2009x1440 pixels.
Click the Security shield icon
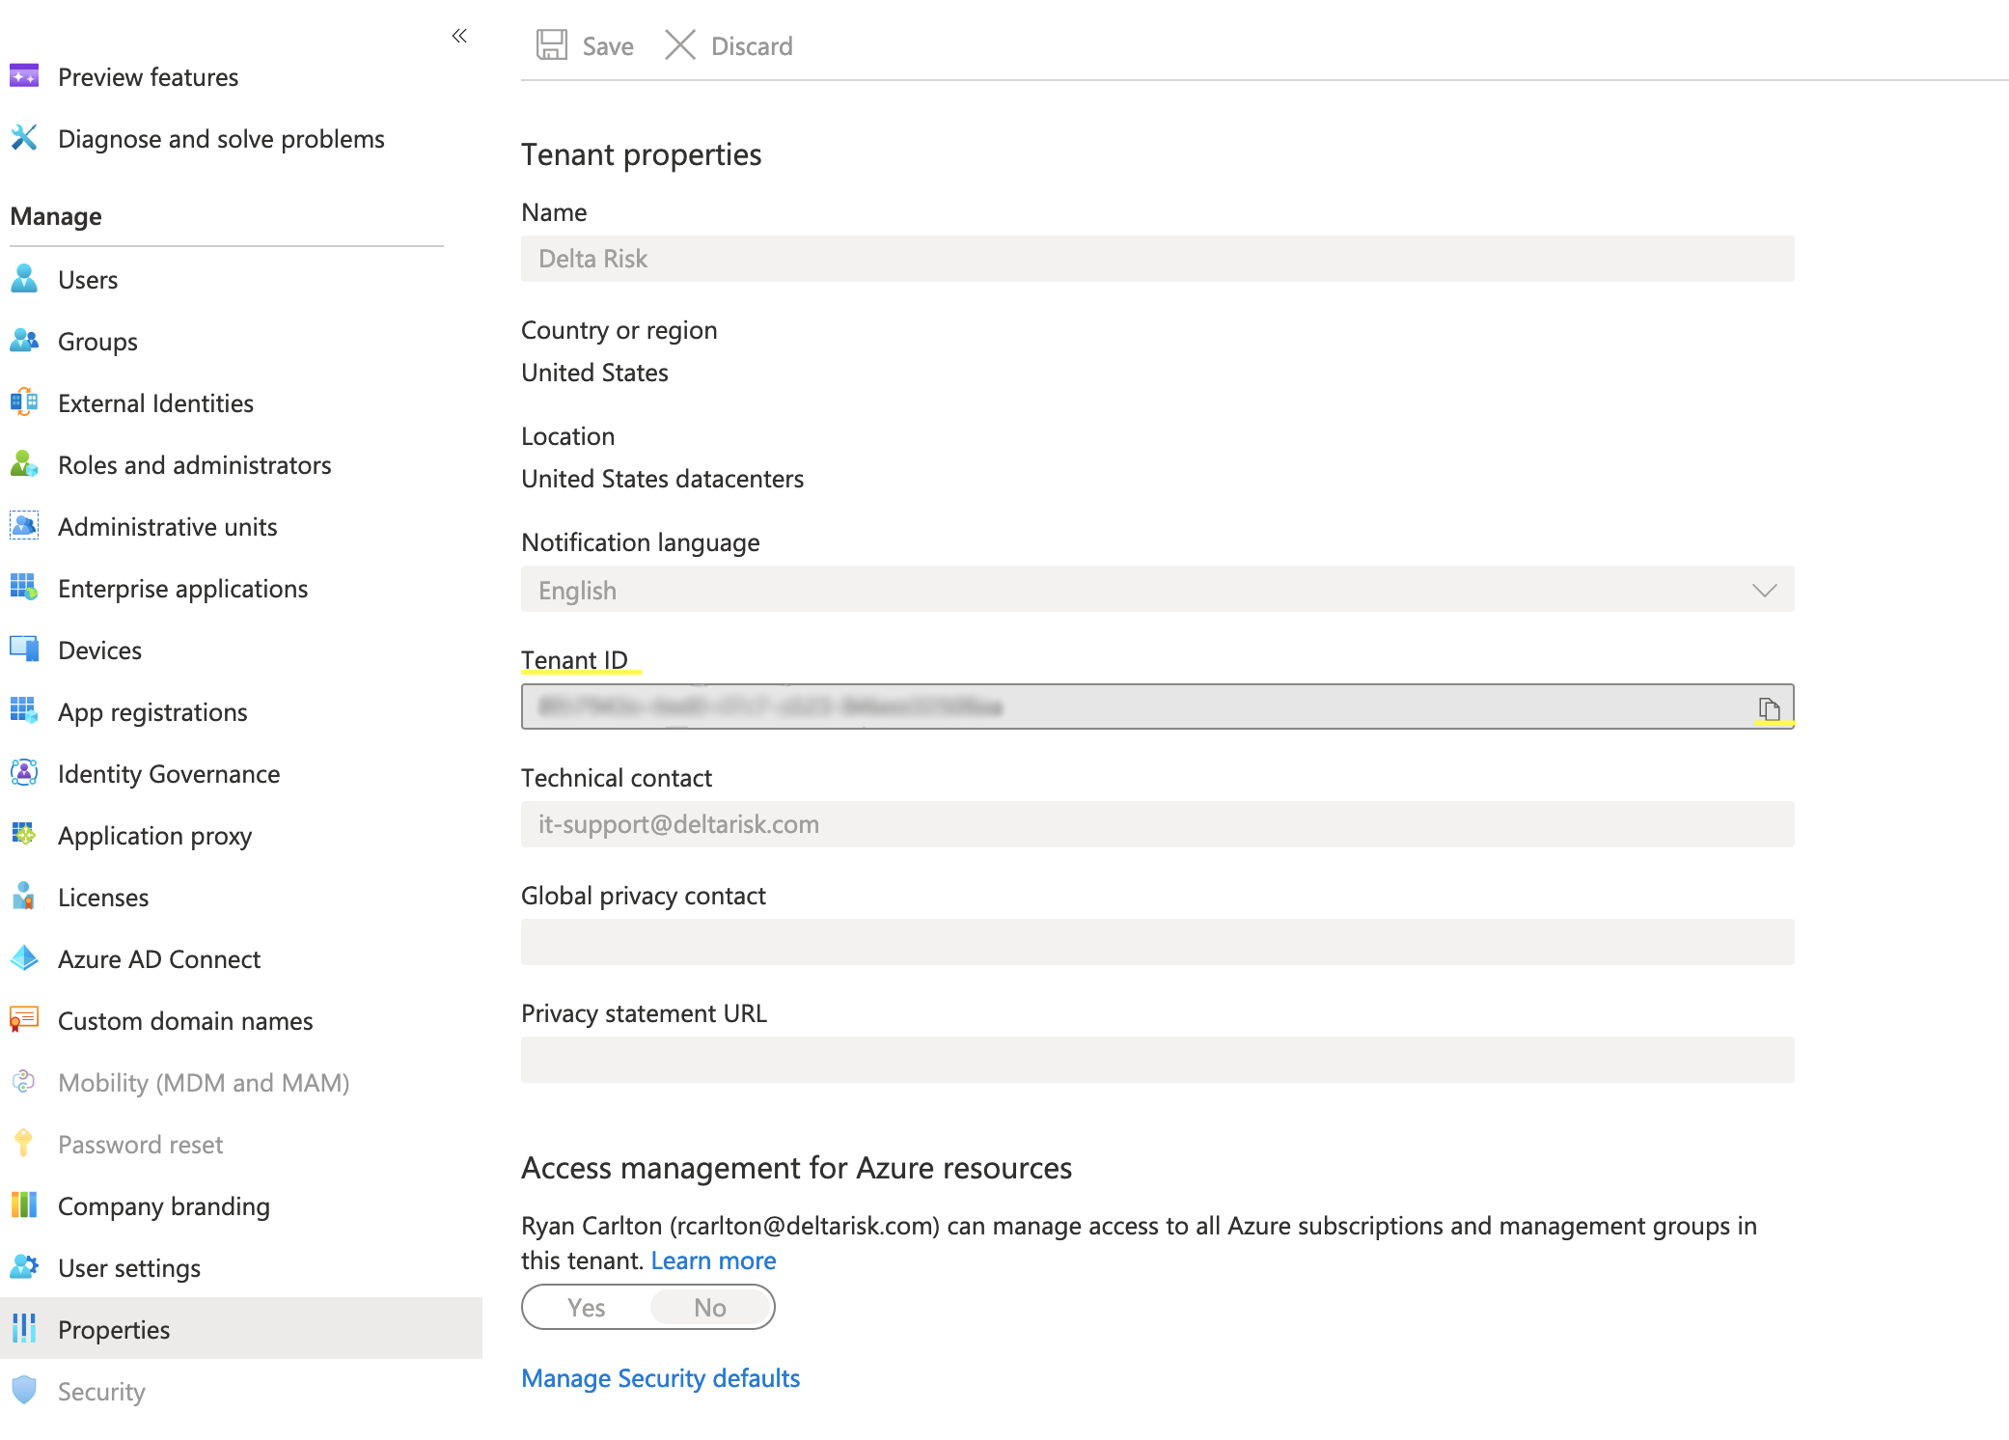pyautogui.click(x=24, y=1391)
